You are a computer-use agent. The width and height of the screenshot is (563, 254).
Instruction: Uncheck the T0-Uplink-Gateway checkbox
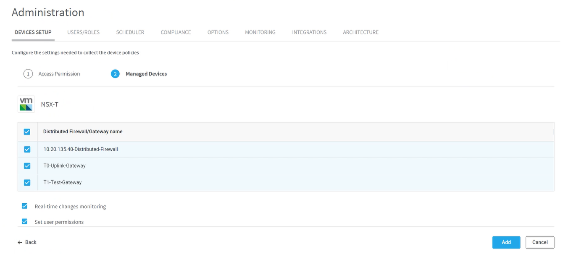tap(27, 166)
